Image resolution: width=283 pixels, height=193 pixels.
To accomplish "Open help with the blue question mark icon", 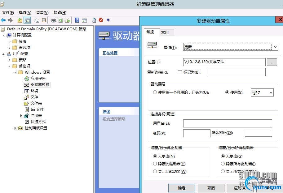I will 77,20.
